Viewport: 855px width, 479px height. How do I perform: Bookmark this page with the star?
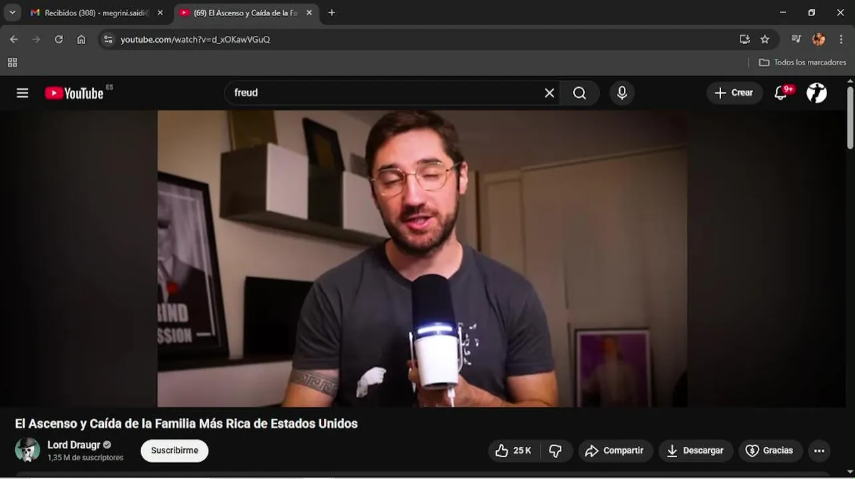[x=764, y=39]
